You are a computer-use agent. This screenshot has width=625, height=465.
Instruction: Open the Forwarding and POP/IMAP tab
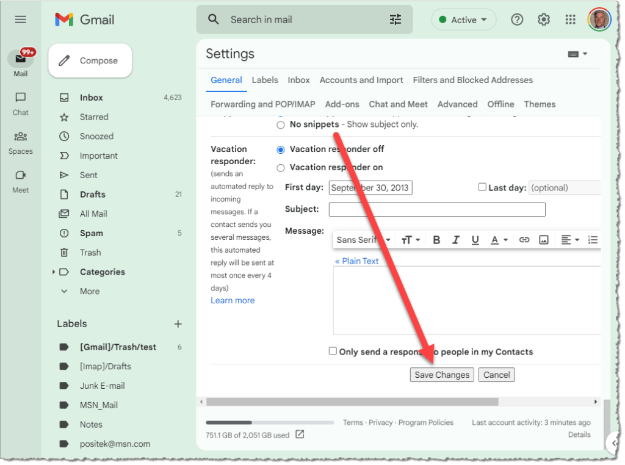pyautogui.click(x=262, y=104)
